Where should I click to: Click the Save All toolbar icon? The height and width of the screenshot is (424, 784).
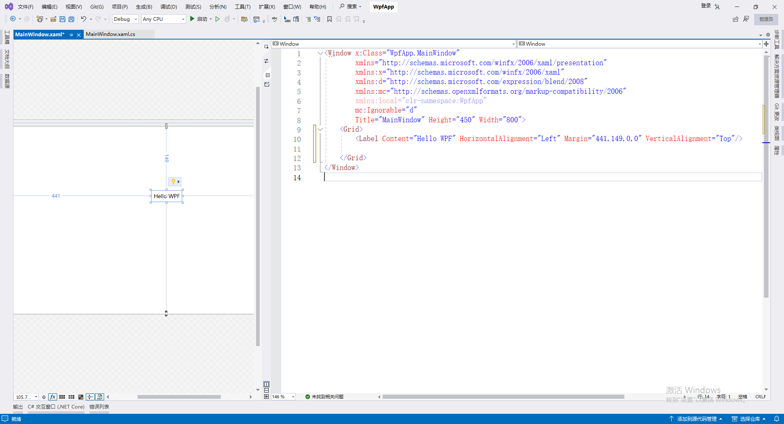(x=71, y=19)
